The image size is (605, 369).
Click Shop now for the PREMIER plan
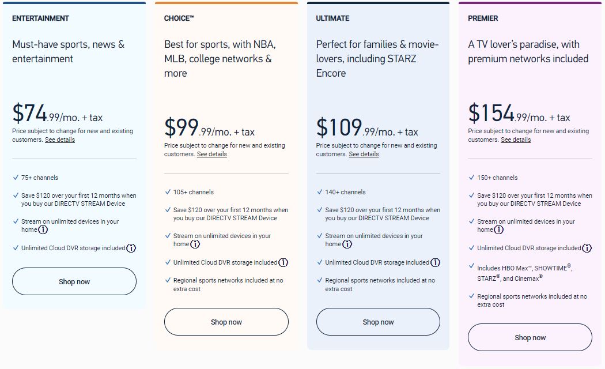[x=530, y=337]
